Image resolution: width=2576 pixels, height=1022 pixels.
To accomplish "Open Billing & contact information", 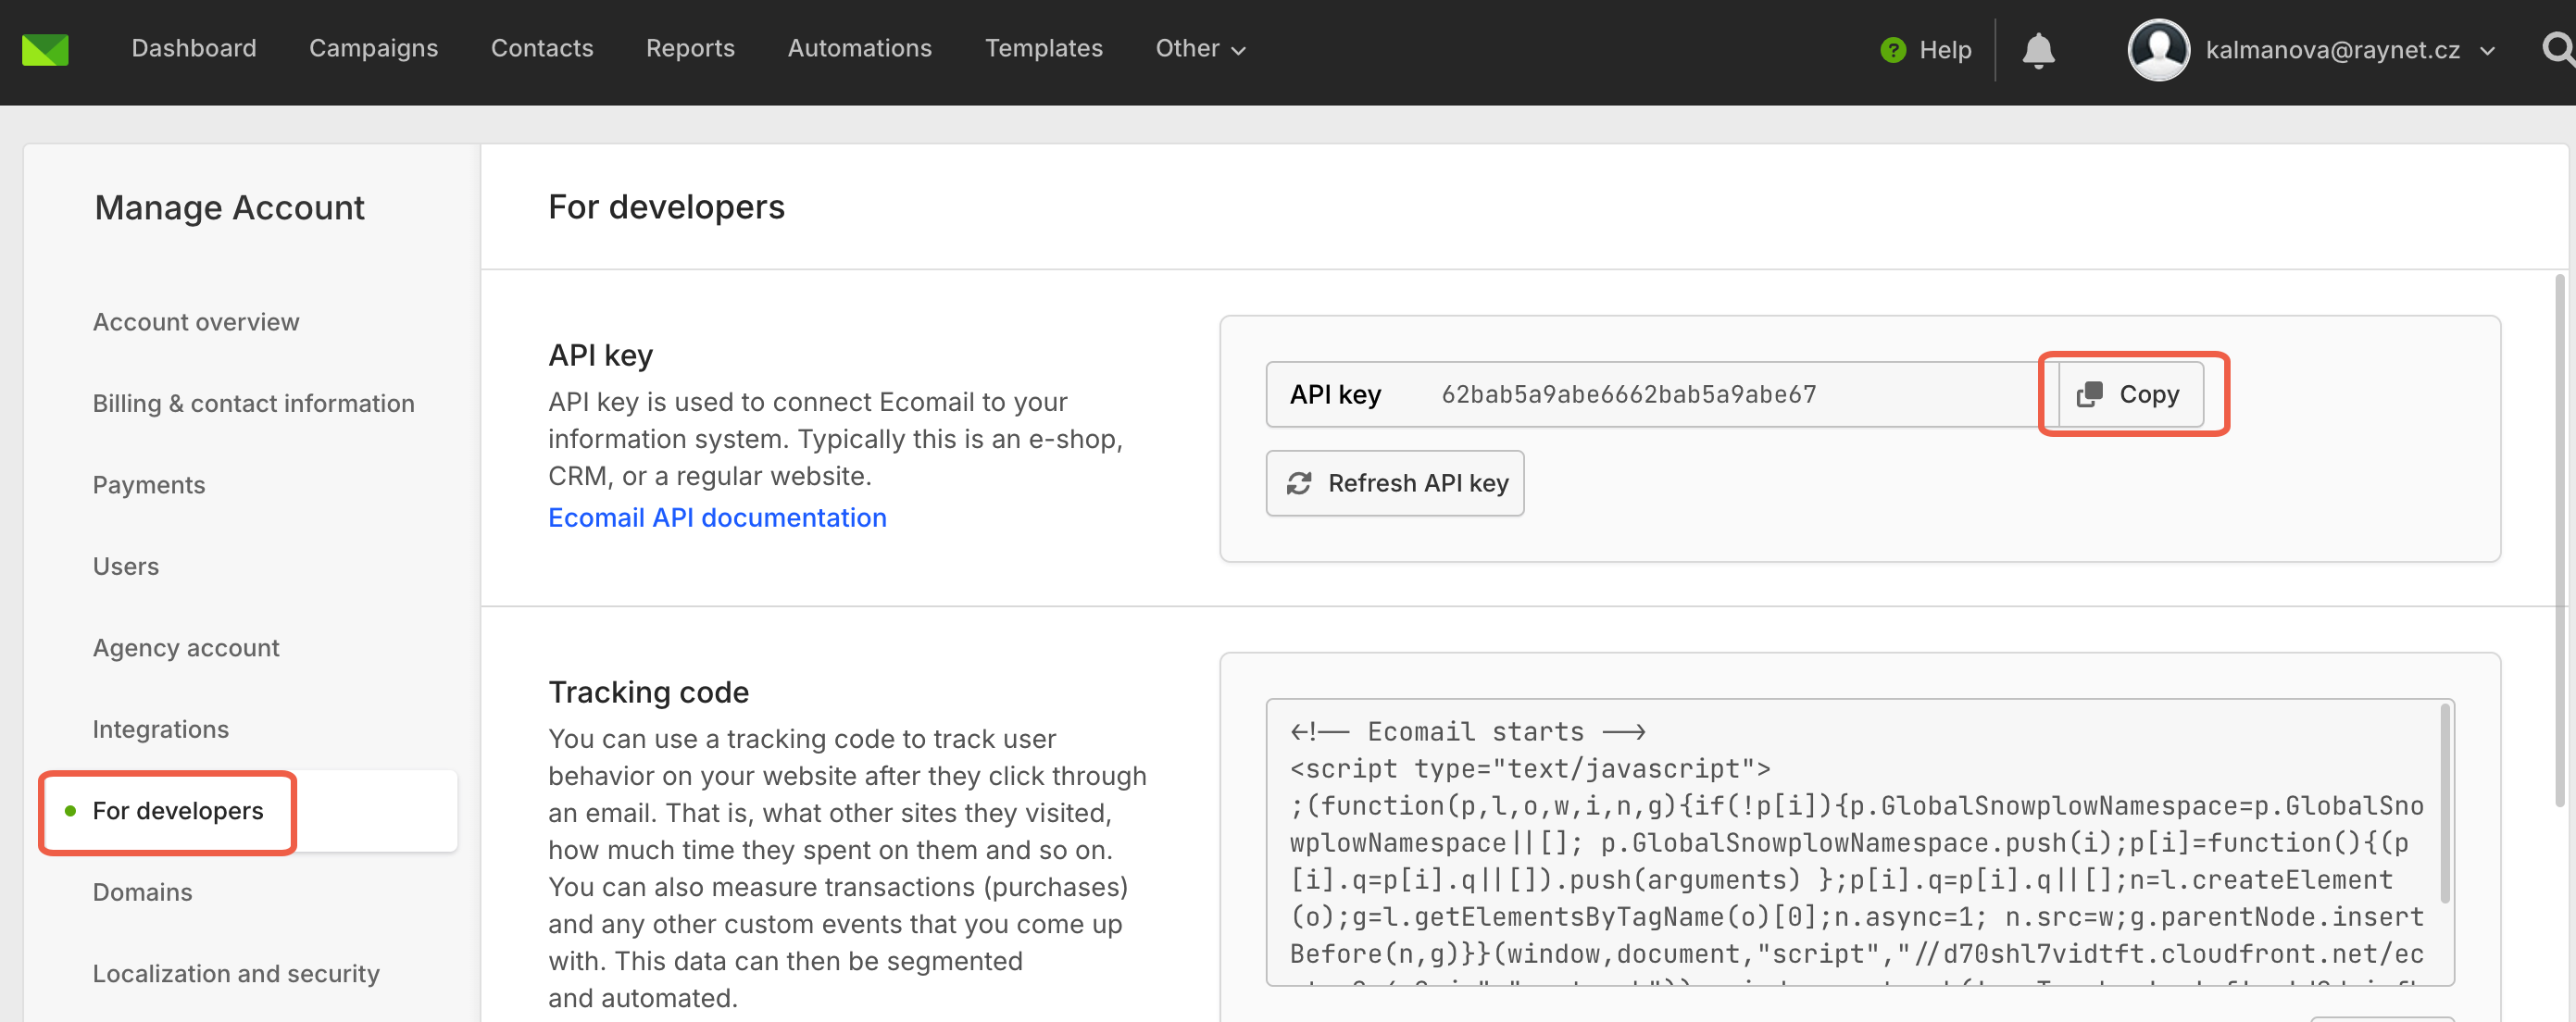I will coord(253,403).
